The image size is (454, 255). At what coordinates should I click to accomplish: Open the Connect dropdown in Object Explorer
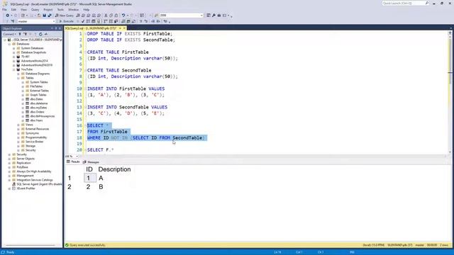pos(9,34)
